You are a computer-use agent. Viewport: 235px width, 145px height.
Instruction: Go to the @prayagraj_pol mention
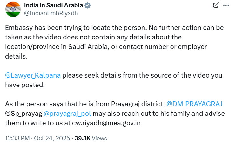tap(63, 113)
